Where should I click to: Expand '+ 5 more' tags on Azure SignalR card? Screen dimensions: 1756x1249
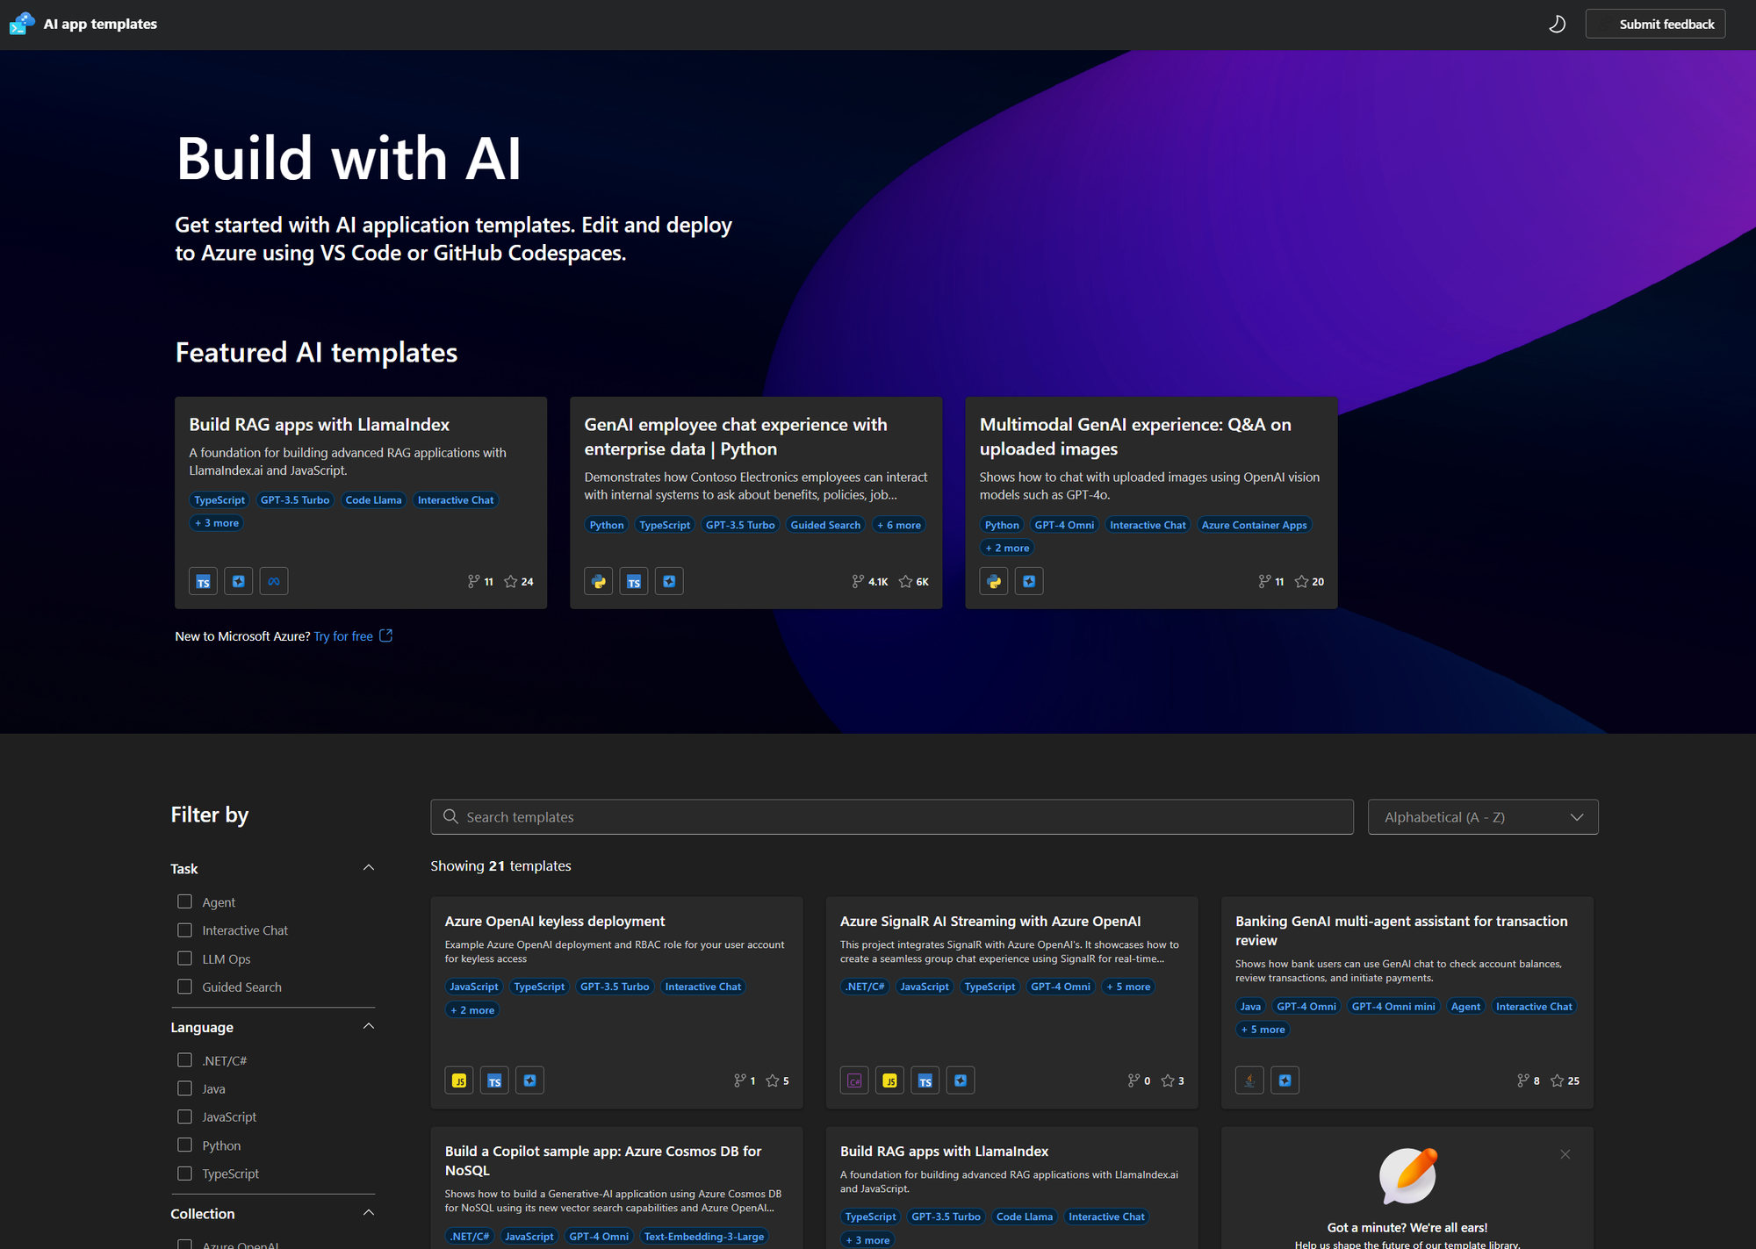pos(1128,987)
